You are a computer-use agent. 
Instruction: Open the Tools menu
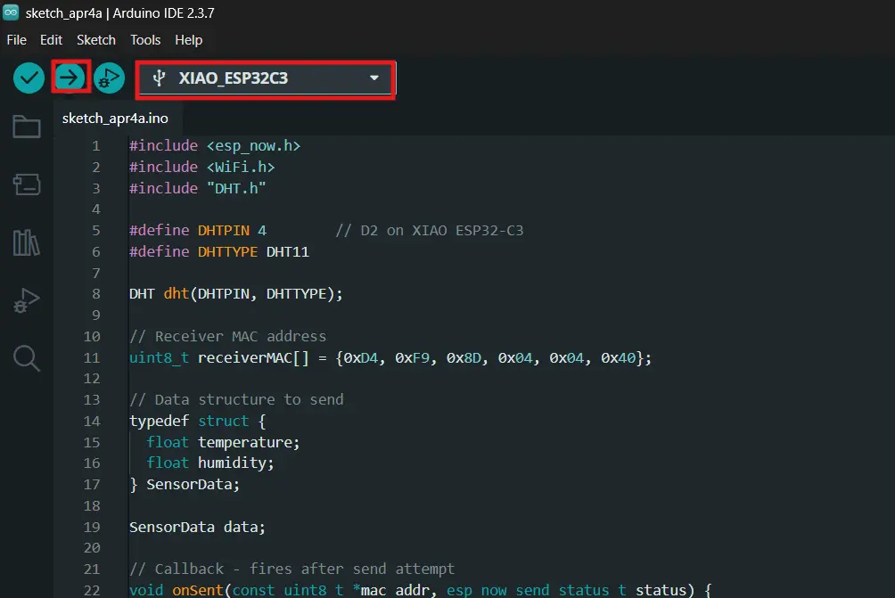[x=144, y=39]
